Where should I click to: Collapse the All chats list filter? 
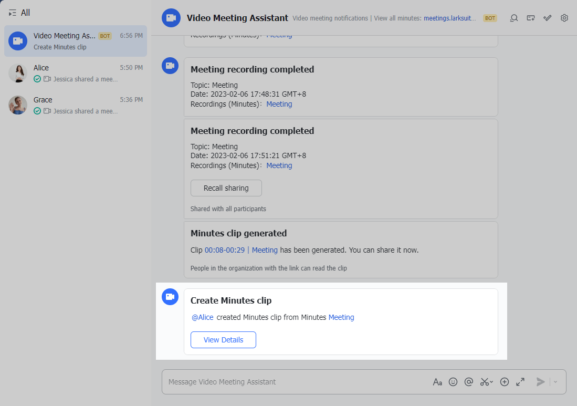coord(13,13)
